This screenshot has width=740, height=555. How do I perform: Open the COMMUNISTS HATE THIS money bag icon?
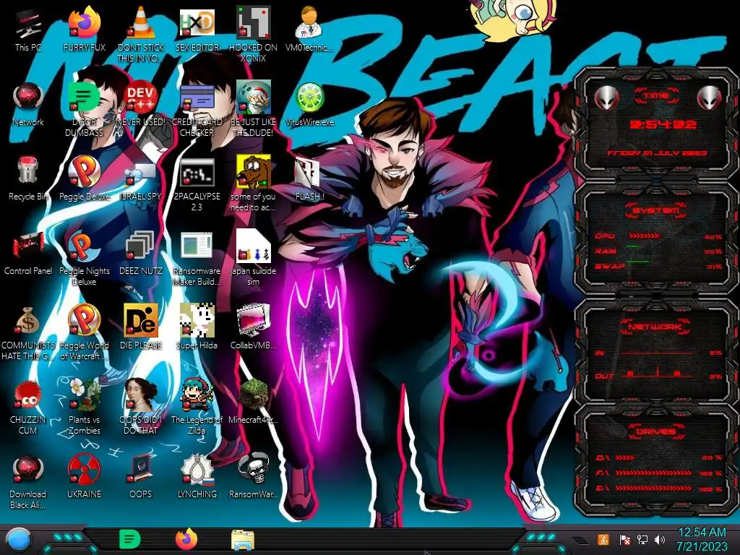coord(28,321)
